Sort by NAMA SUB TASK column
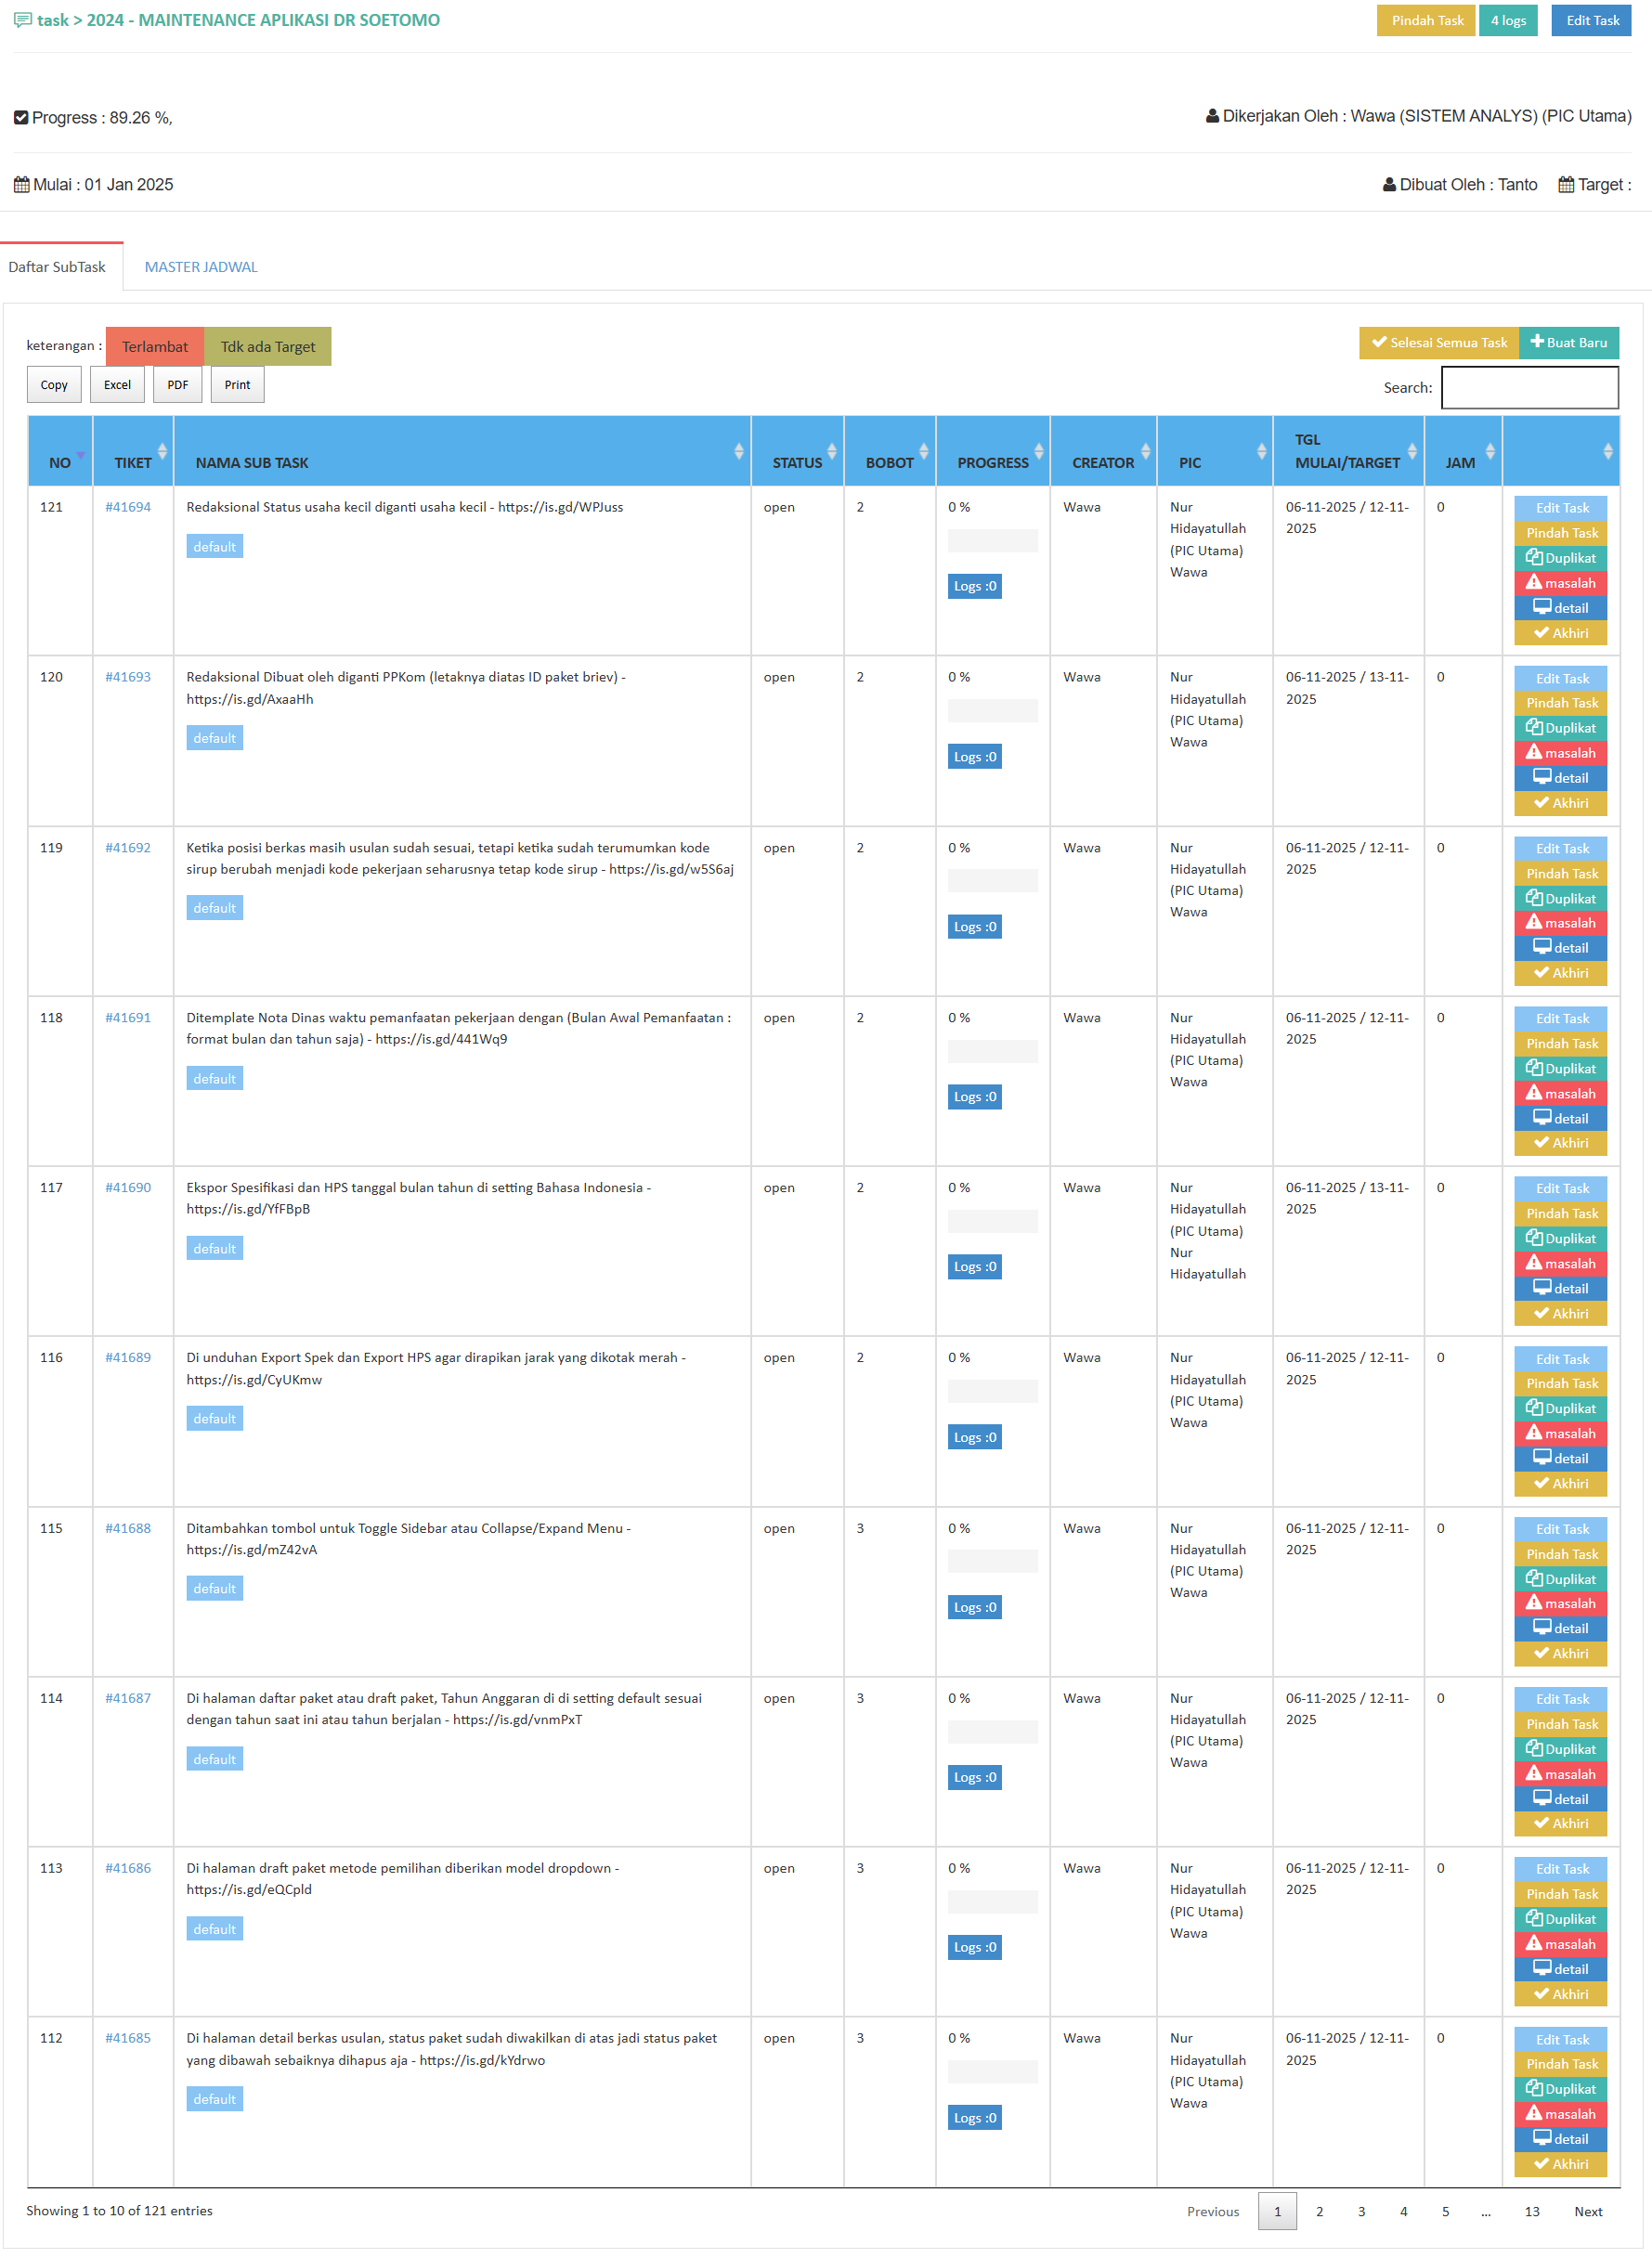The width and height of the screenshot is (1652, 2258). 462,452
